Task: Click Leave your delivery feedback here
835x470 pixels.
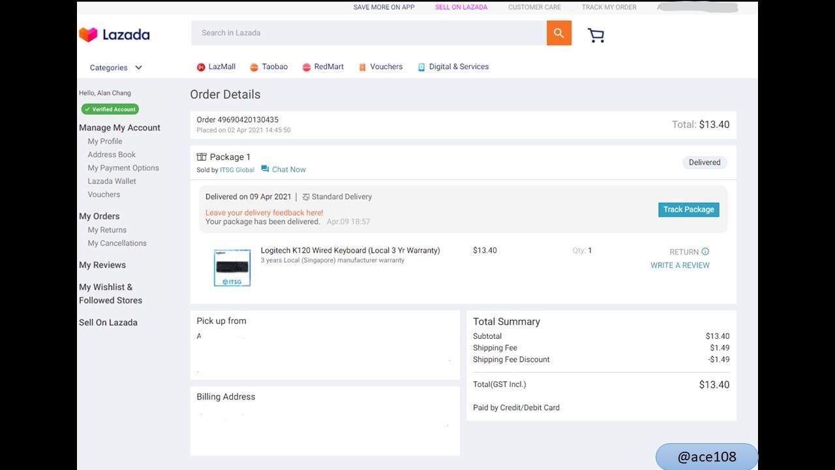Action: 264,213
